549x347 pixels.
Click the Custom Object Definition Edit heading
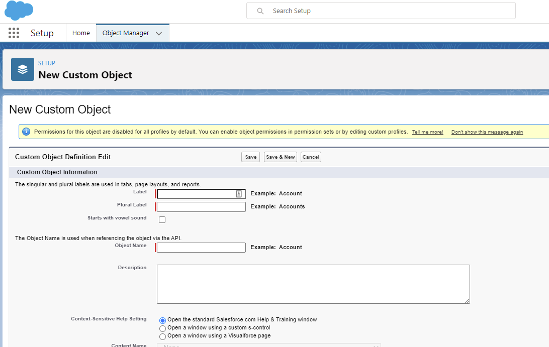(63, 157)
